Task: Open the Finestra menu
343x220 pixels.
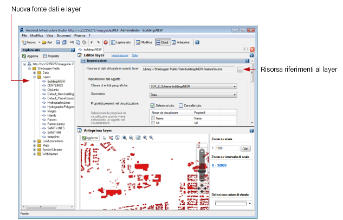Action: pyautogui.click(x=80, y=35)
